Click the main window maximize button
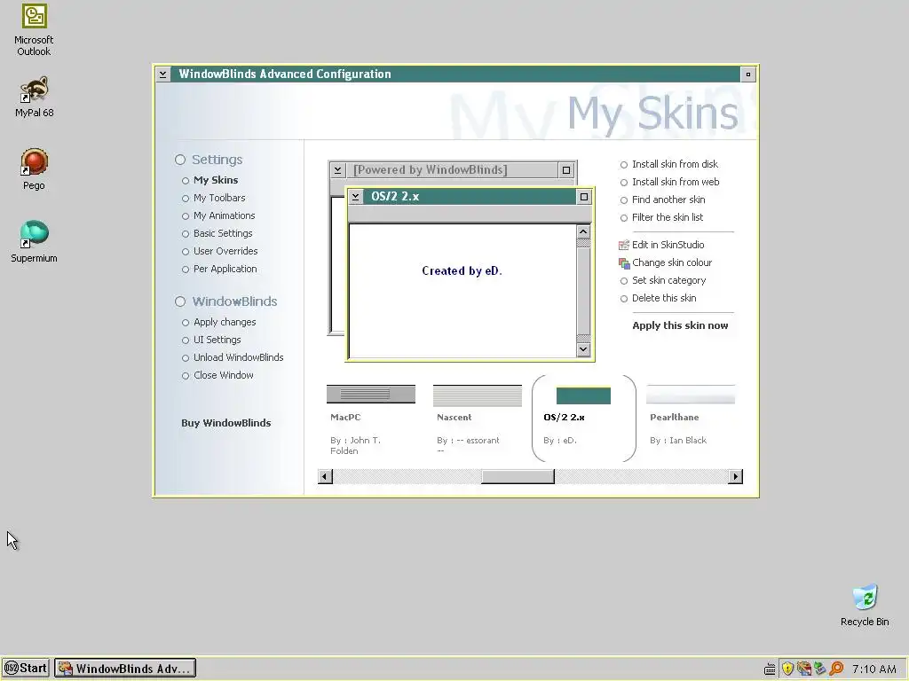909x681 pixels. click(x=747, y=74)
